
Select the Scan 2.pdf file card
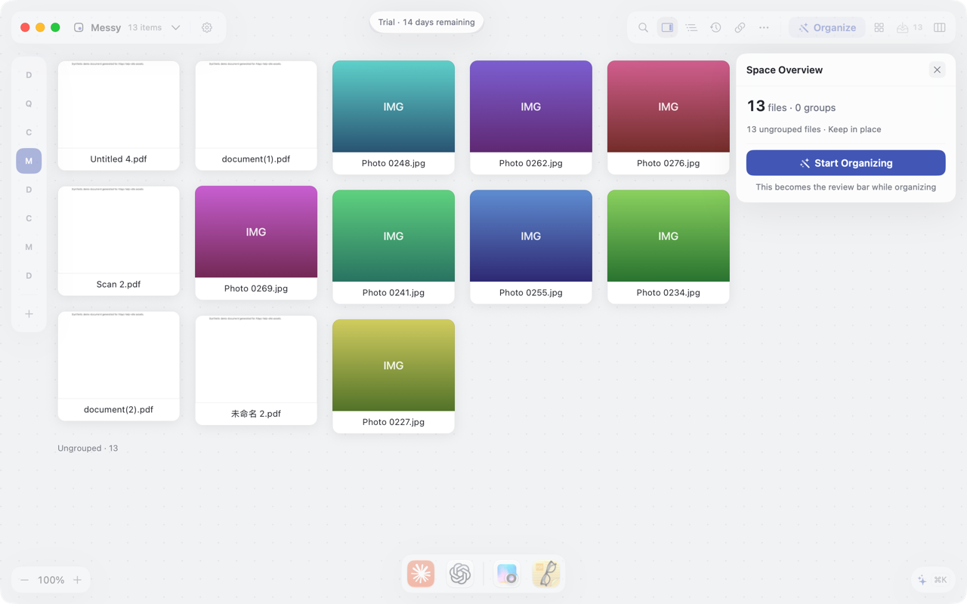[x=119, y=241]
